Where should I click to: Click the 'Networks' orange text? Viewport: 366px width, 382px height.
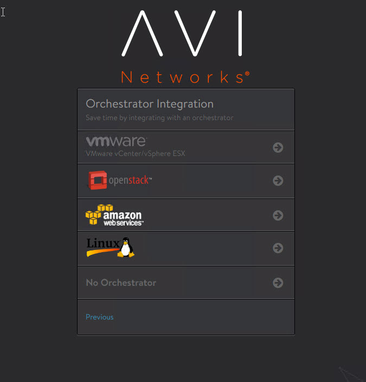(185, 77)
